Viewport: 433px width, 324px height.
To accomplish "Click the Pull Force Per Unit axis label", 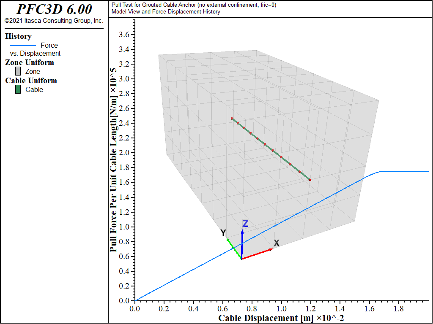I will pos(114,160).
